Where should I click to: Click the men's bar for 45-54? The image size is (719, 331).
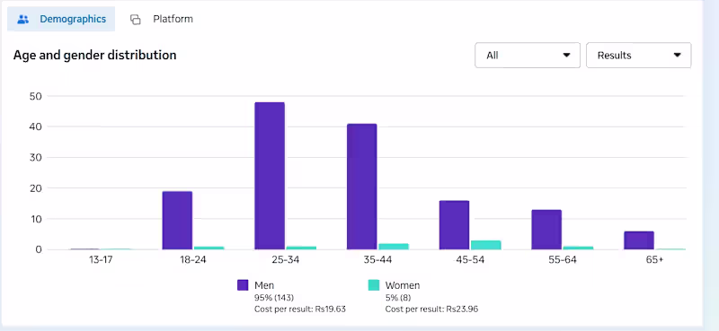point(454,225)
